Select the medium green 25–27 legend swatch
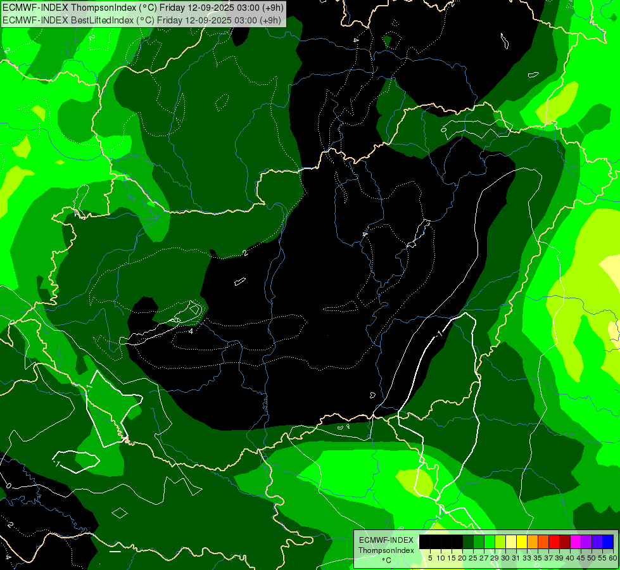This screenshot has width=620, height=570. pyautogui.click(x=479, y=541)
